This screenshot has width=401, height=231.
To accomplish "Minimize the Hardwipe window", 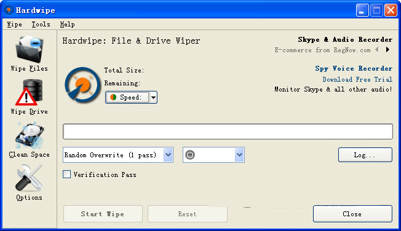I will click(362, 10).
